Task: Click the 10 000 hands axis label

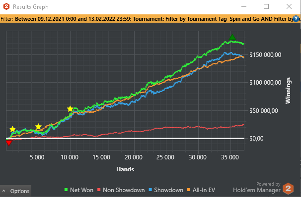Action: [x=70, y=157]
